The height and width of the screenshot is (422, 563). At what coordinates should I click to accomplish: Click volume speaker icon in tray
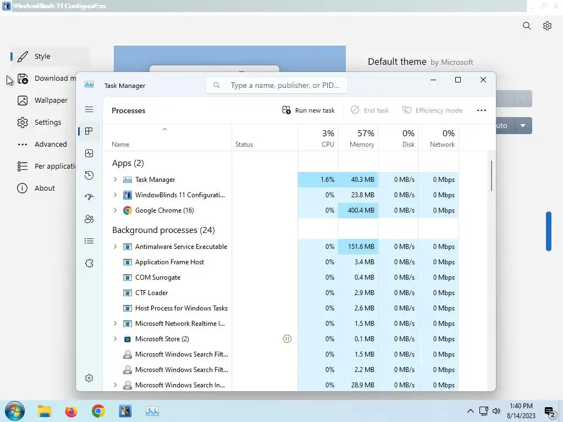click(x=496, y=411)
